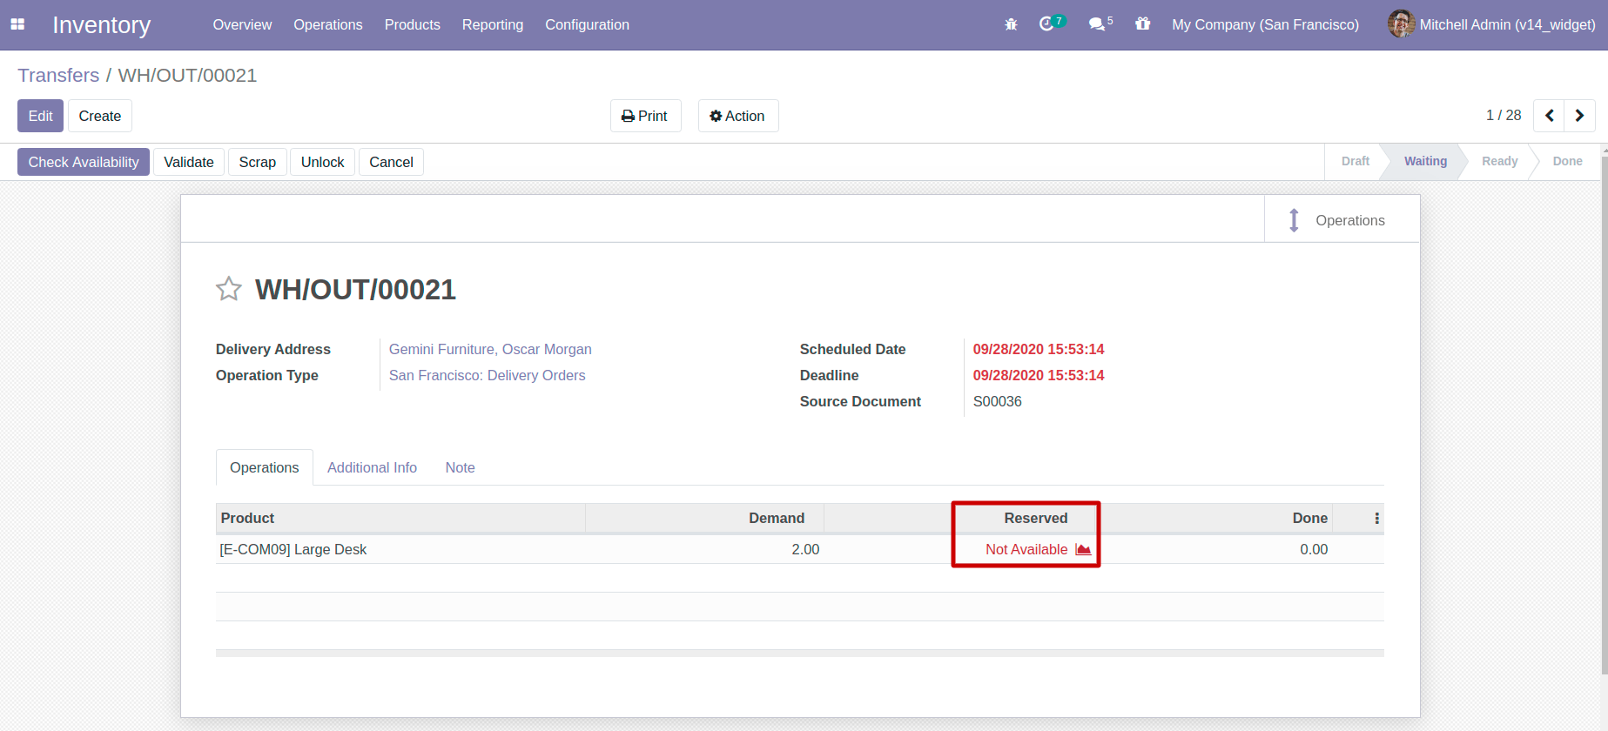Image resolution: width=1608 pixels, height=731 pixels.
Task: Switch to the Note tab
Action: point(460,467)
